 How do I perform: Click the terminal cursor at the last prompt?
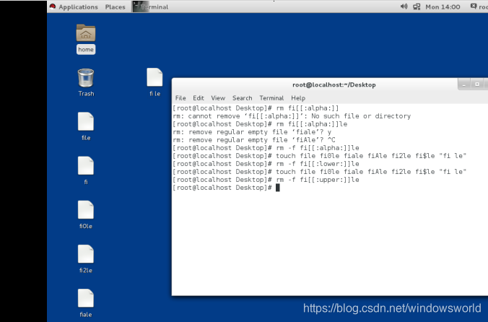coord(278,188)
